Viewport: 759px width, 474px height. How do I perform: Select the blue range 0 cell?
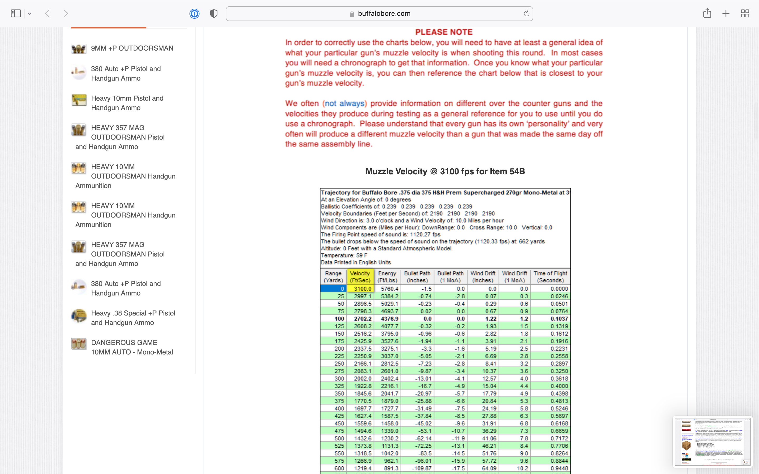click(333, 289)
